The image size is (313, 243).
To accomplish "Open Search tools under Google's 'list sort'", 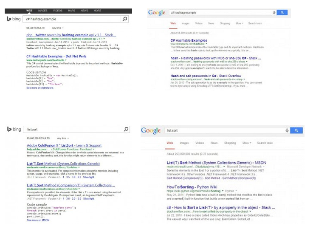I will [265, 143].
